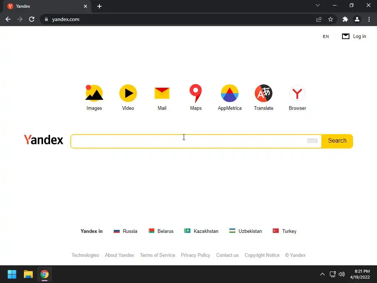Show hidden icons tray chevron

tap(323, 274)
